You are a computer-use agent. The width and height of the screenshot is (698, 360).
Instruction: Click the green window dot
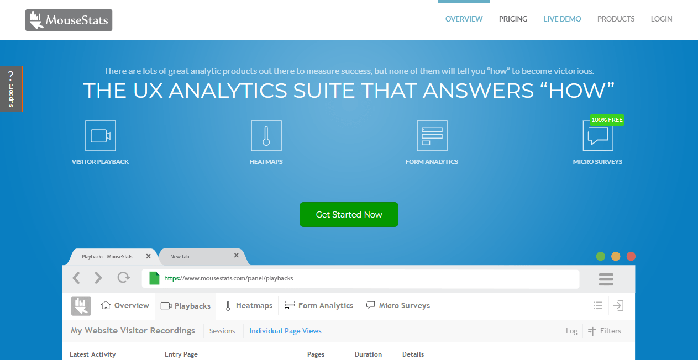(601, 256)
